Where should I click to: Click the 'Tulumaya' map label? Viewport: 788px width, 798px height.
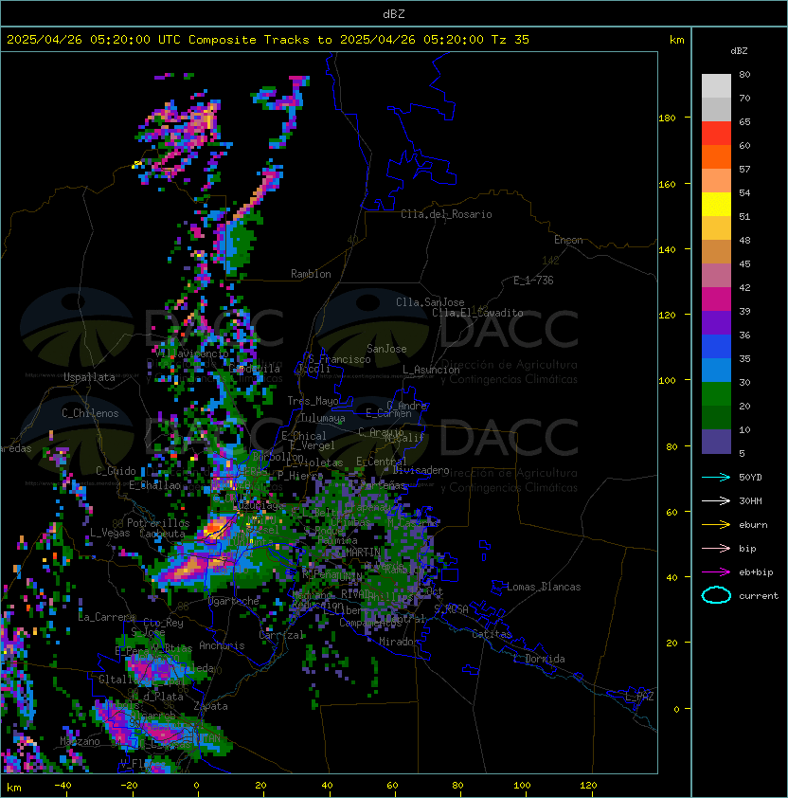[323, 418]
